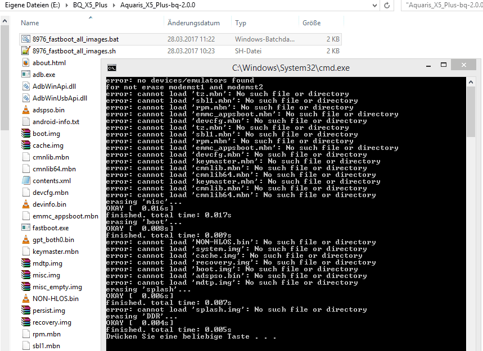
Task: Sort files by the Name column header
Action: [x=30, y=23]
